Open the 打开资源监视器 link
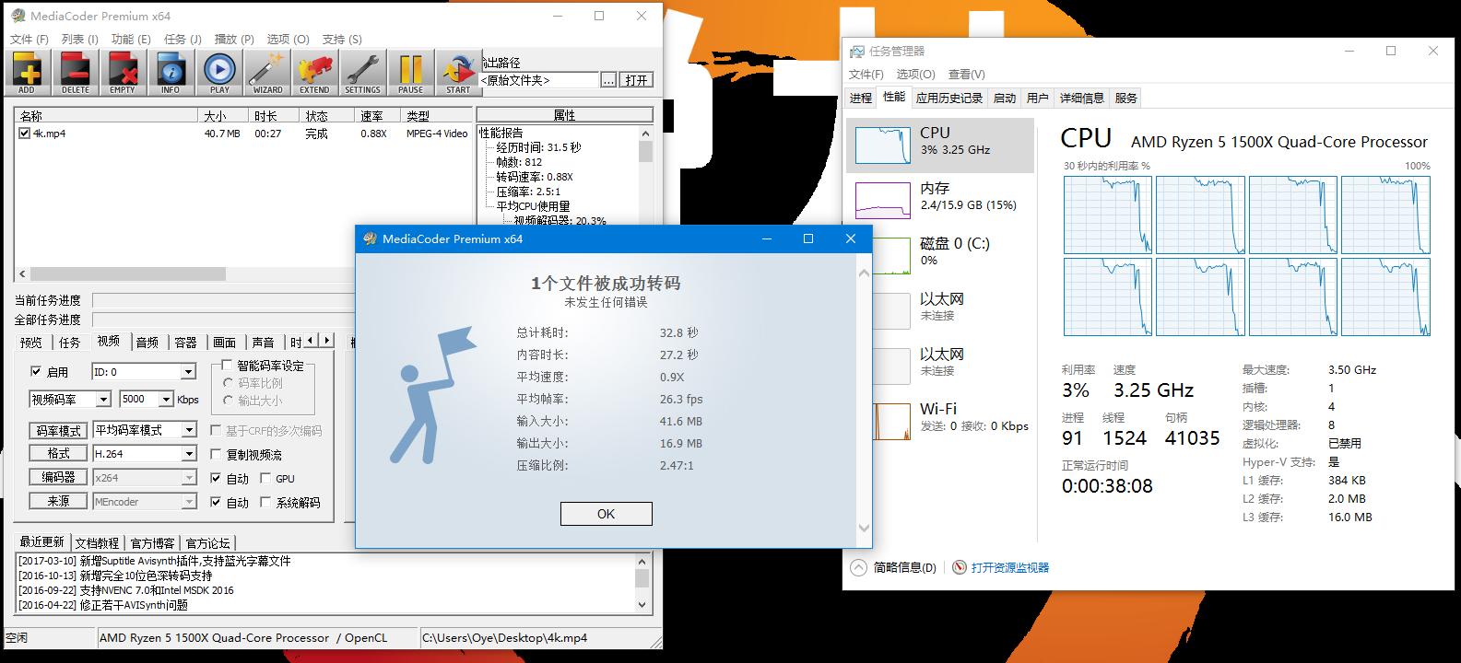The image size is (1461, 663). pos(1010,568)
